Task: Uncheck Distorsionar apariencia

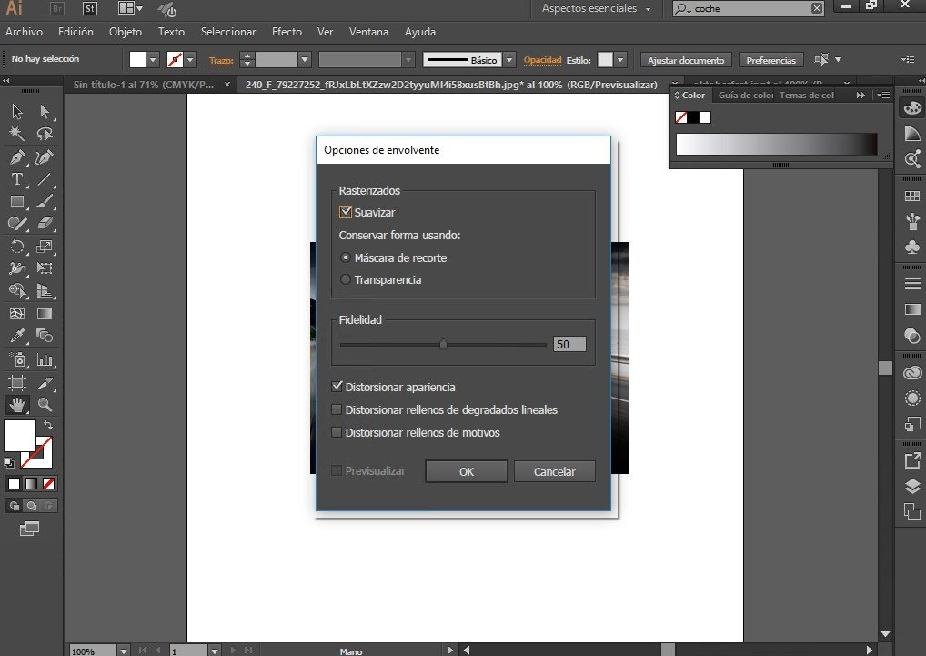Action: click(337, 387)
